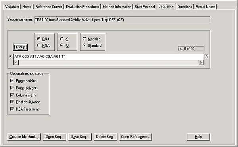Open the Result Name tab

pos(205,7)
